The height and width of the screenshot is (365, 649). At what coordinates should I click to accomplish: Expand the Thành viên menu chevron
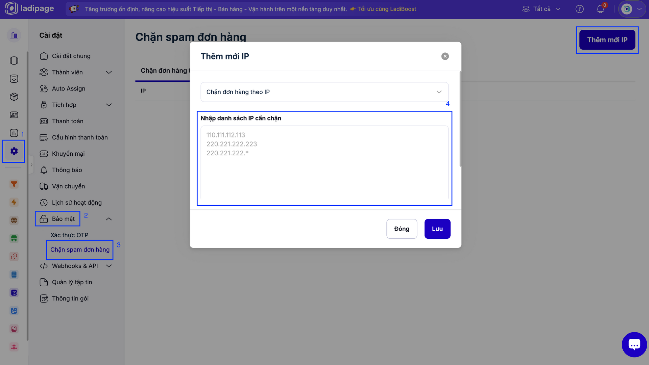coord(109,72)
